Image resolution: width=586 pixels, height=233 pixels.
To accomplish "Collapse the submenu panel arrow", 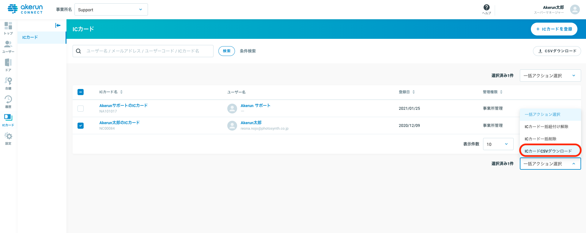I will (x=58, y=25).
